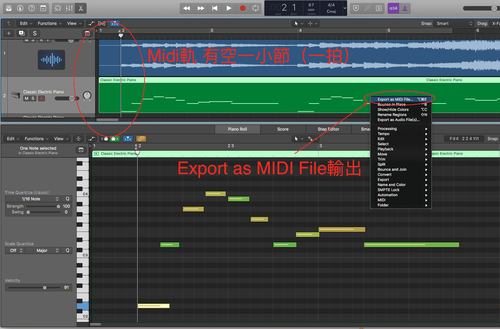Toggle the Piano Roll Automation icon
This screenshot has width=500, height=329.
[x=91, y=139]
